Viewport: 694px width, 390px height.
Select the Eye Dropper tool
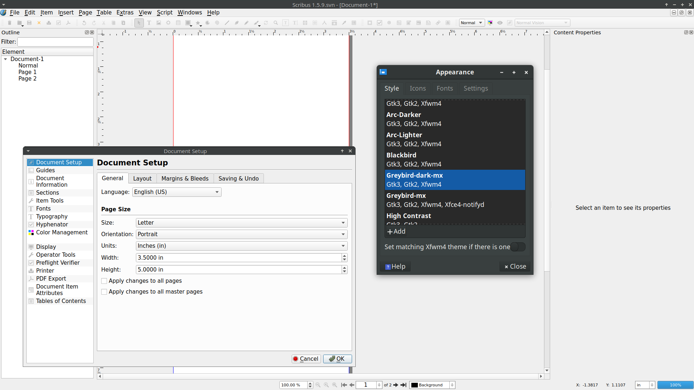coord(344,23)
